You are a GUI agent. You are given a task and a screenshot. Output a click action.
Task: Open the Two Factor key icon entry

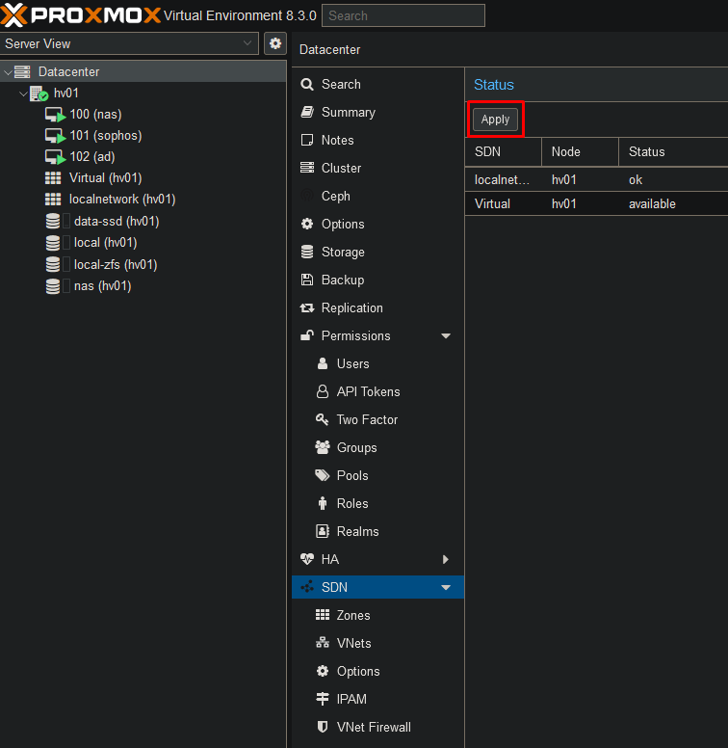323,420
